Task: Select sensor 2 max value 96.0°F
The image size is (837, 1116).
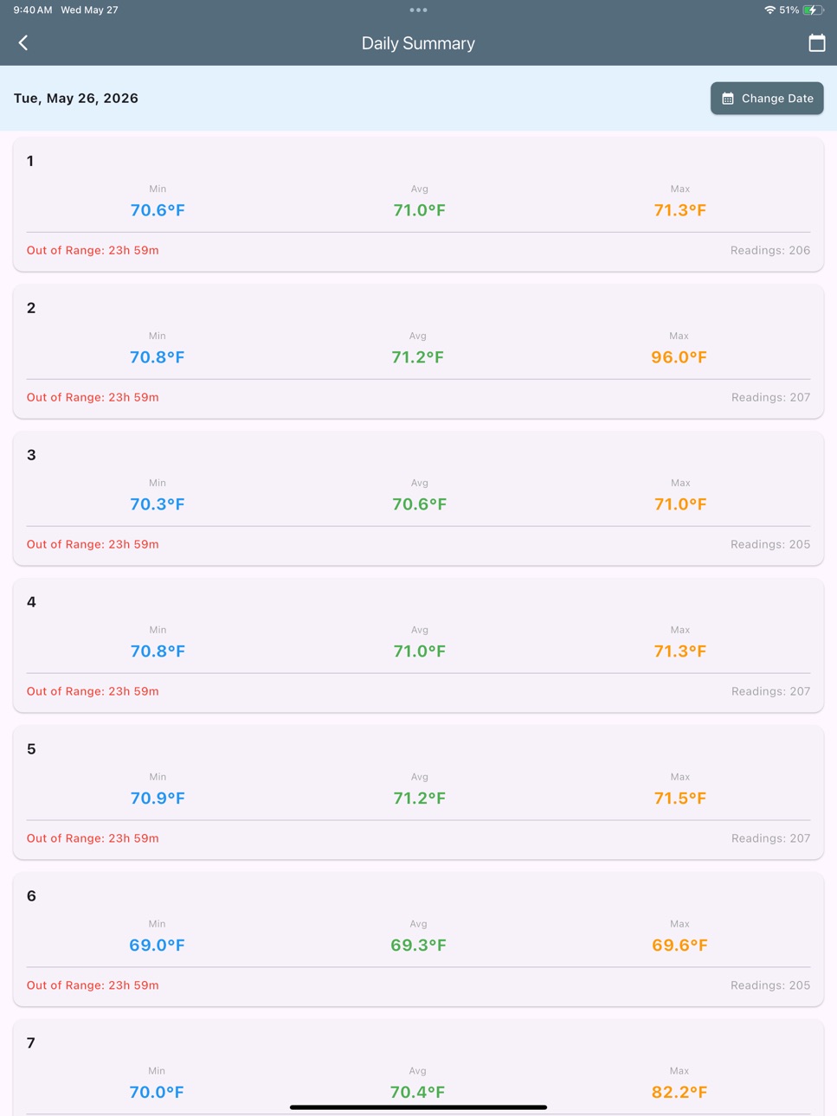Action: coord(679,357)
